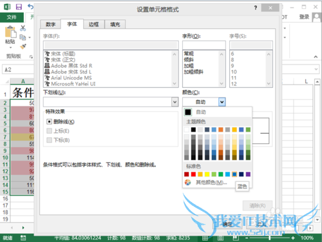Select column A header
The width and height of the screenshot is (322, 242).
point(23,81)
